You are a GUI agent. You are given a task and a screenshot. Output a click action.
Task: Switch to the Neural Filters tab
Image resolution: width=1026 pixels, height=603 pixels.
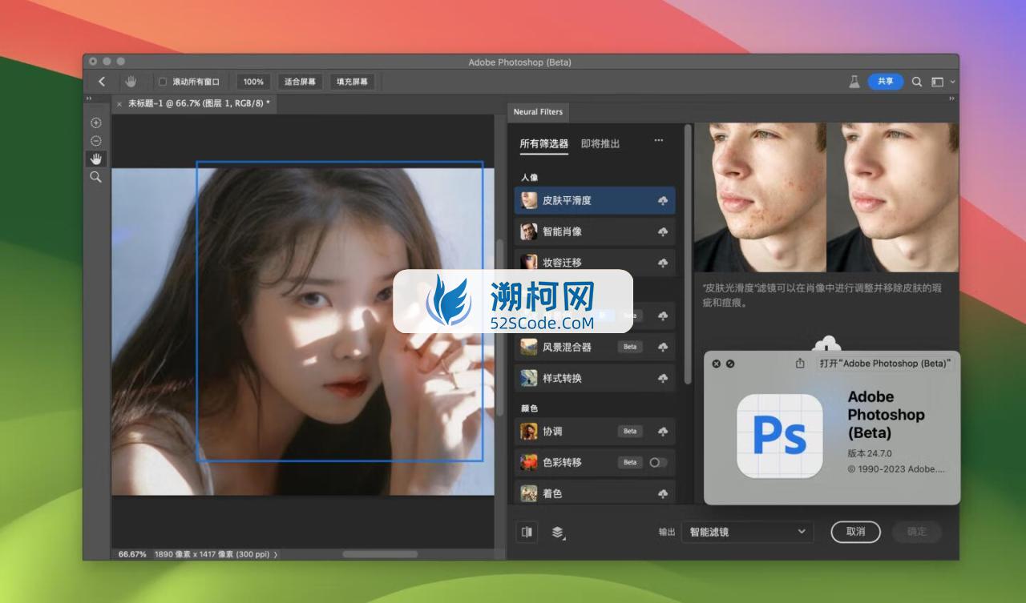[x=538, y=112]
